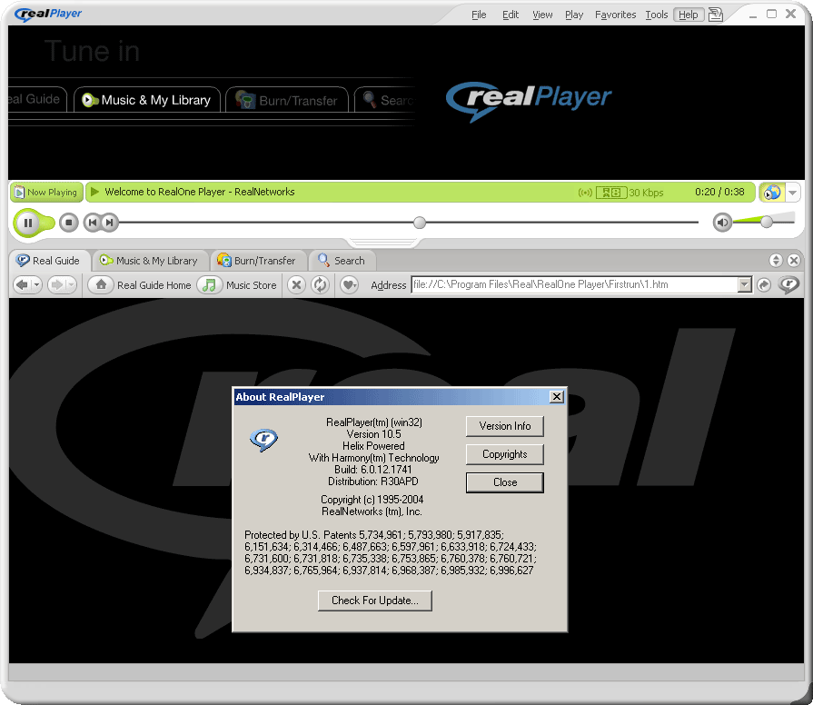Open the Help menu
813x705 pixels.
689,15
